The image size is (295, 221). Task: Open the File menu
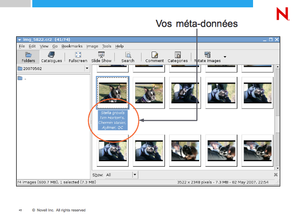click(22, 47)
